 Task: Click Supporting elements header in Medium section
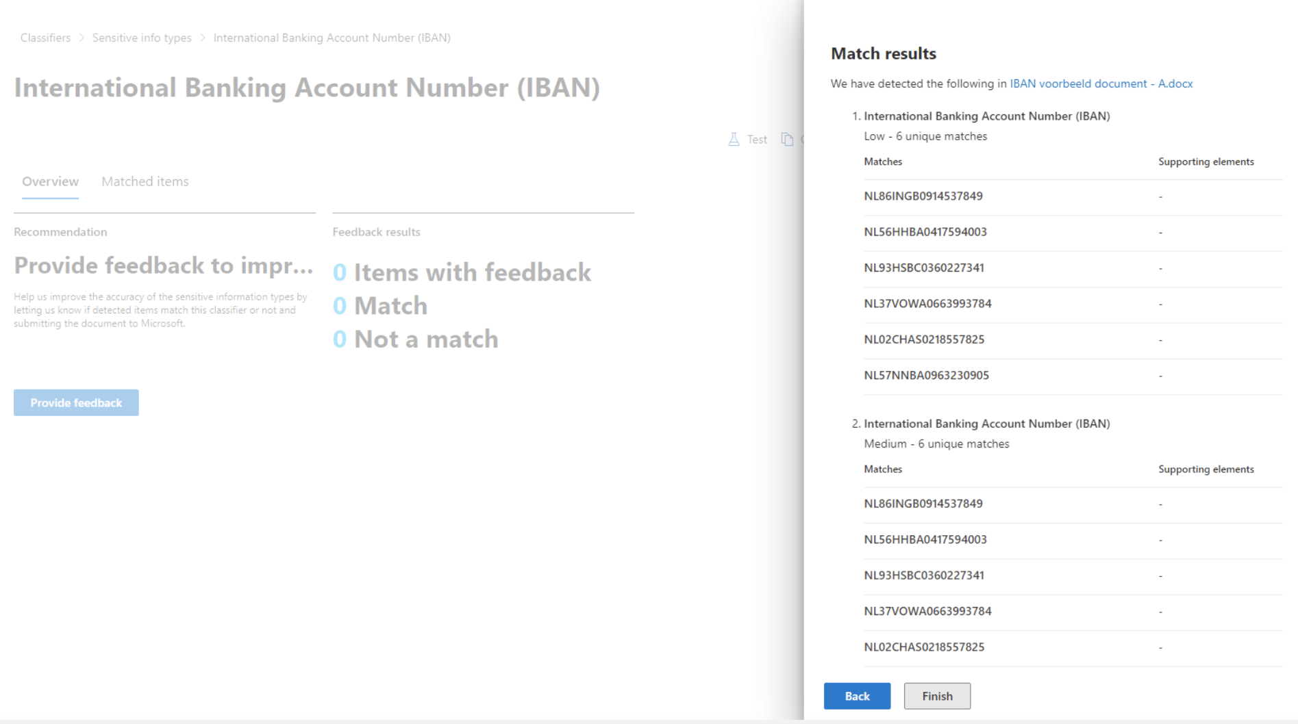click(1206, 469)
